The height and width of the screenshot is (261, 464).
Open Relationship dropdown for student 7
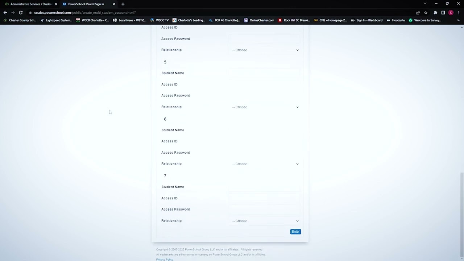[x=265, y=221]
